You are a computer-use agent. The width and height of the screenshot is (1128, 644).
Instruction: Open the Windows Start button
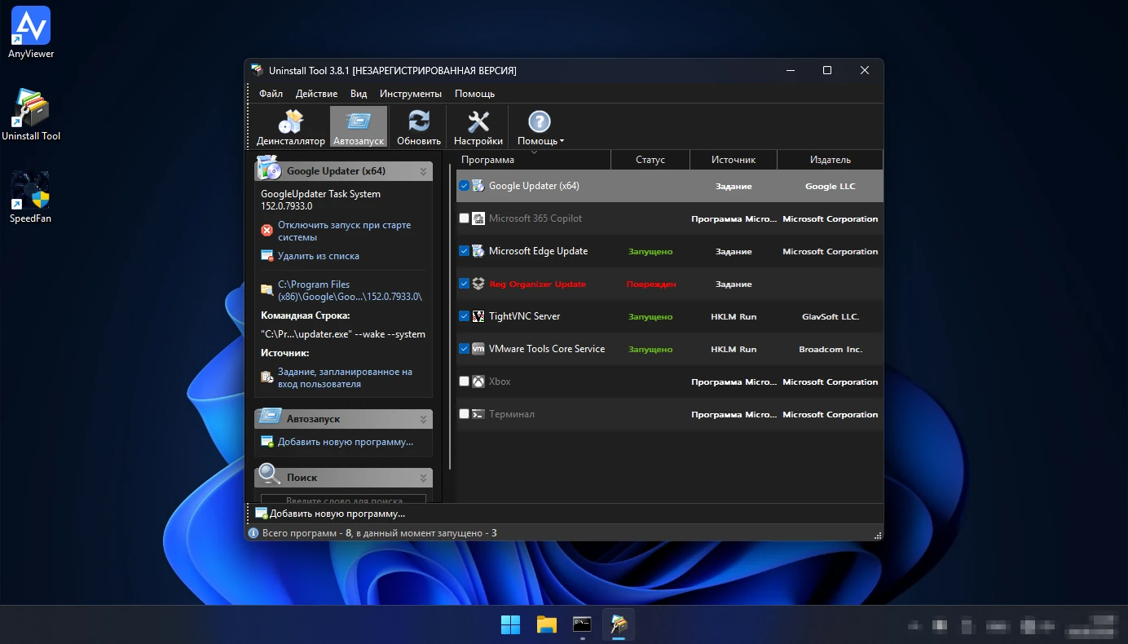[510, 625]
